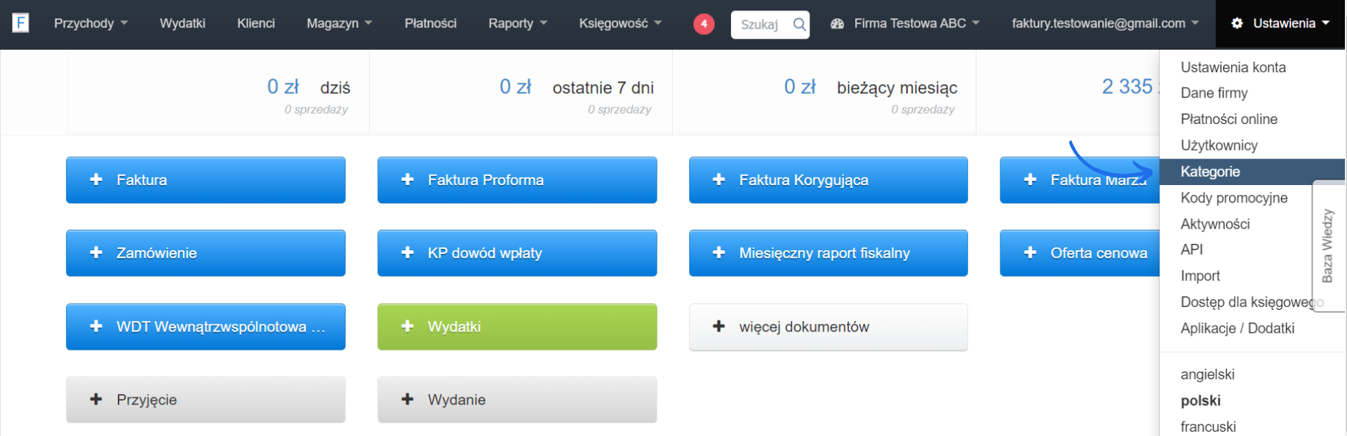
Task: Click the dashboard icon beside Firma Testowa ABC
Action: pyautogui.click(x=837, y=24)
